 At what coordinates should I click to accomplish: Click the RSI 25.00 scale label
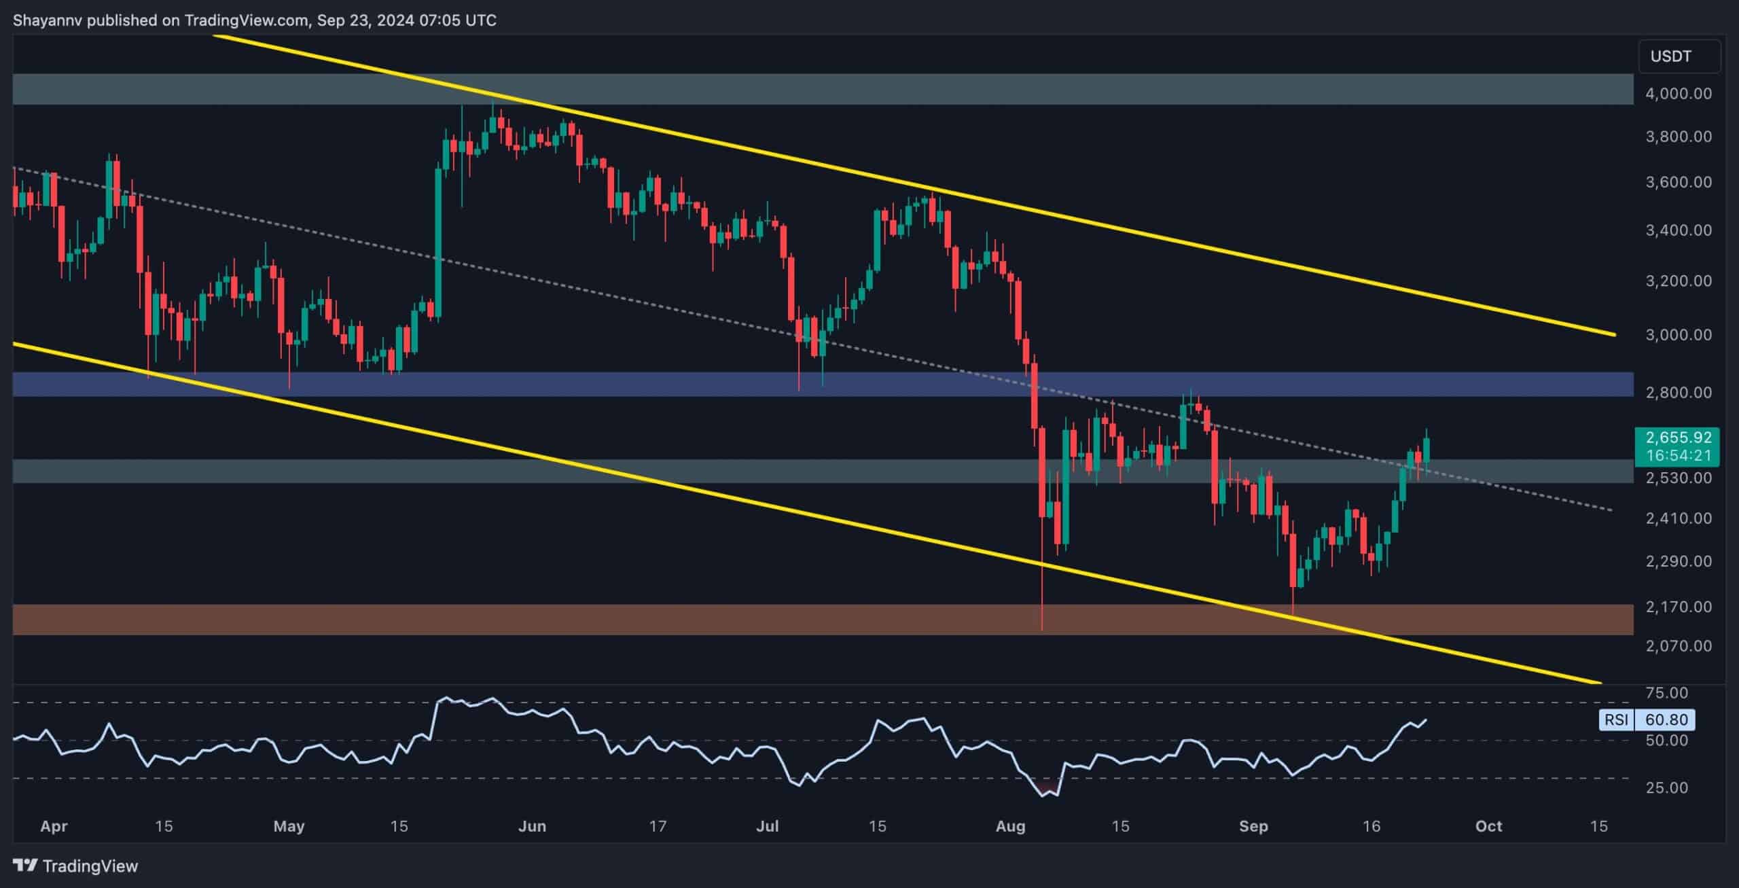(x=1668, y=788)
